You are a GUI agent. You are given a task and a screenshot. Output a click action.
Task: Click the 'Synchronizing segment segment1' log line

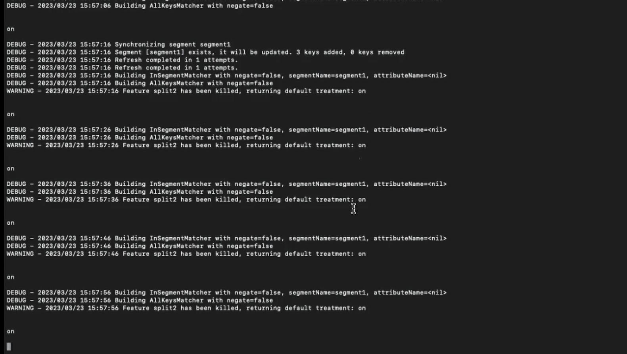[x=118, y=44]
